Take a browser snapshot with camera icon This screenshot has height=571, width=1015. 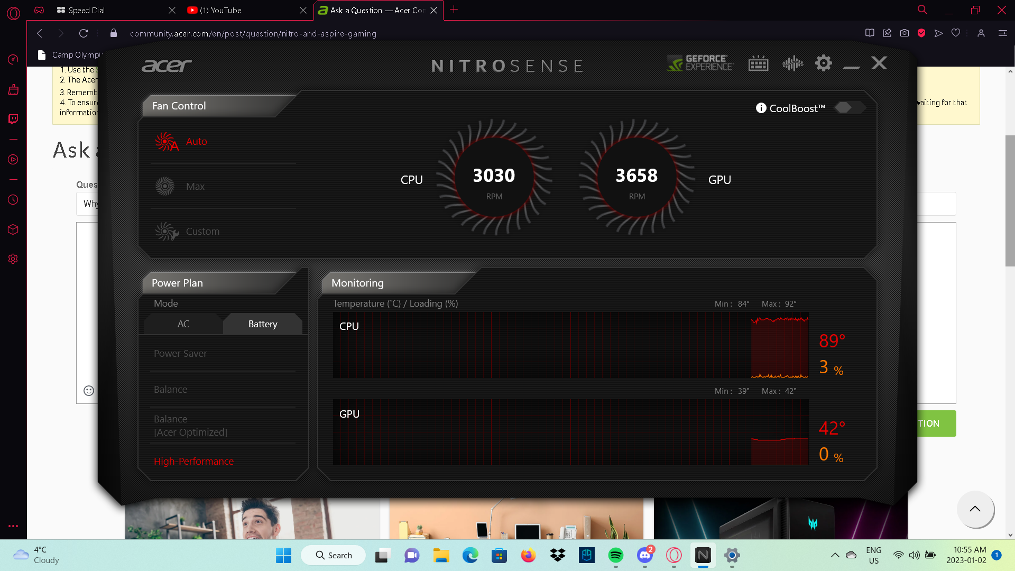coord(905,33)
